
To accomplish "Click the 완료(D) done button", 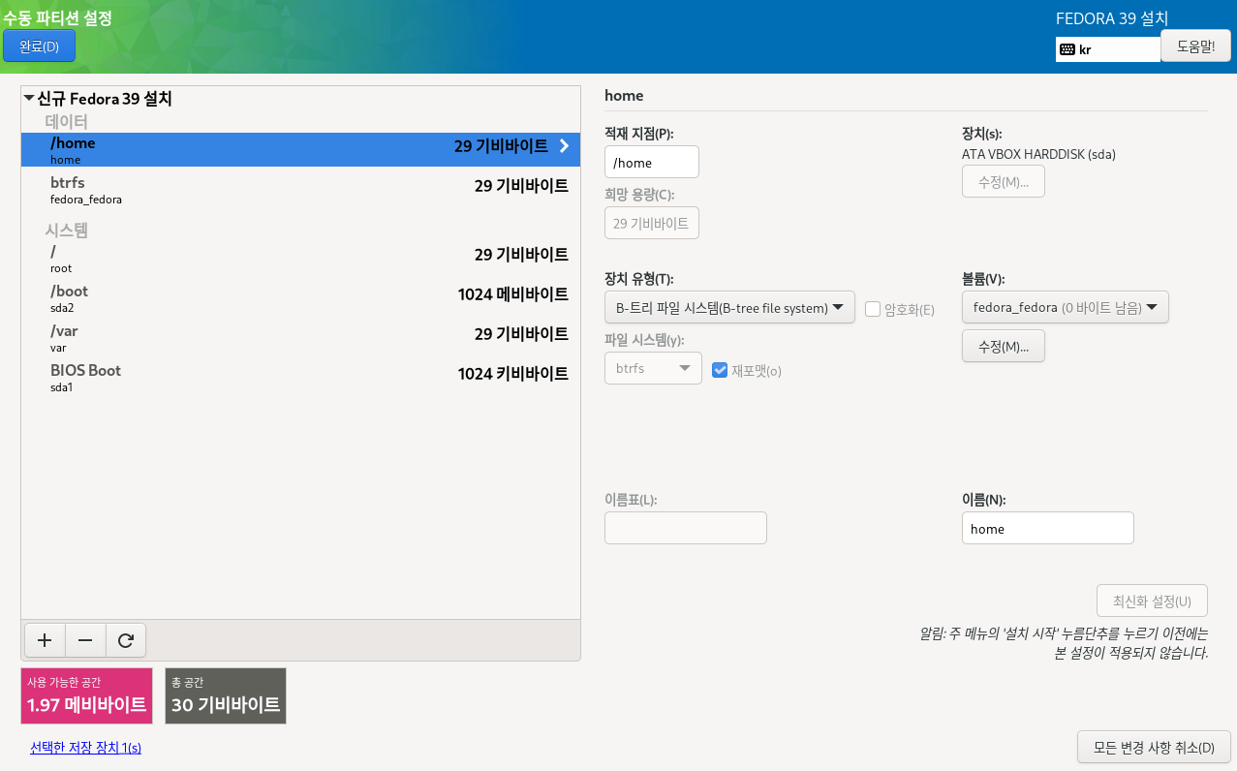I will [40, 46].
